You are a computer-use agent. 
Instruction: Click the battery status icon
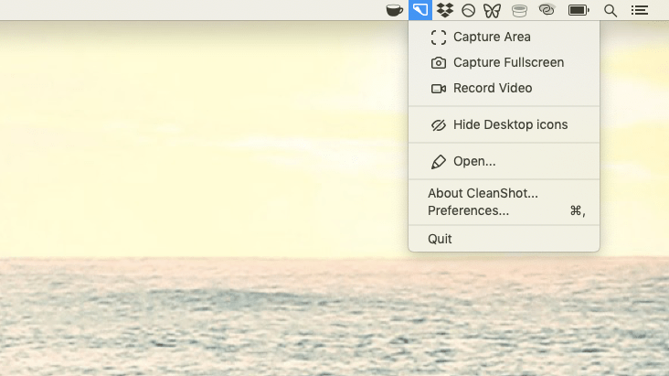click(x=579, y=10)
